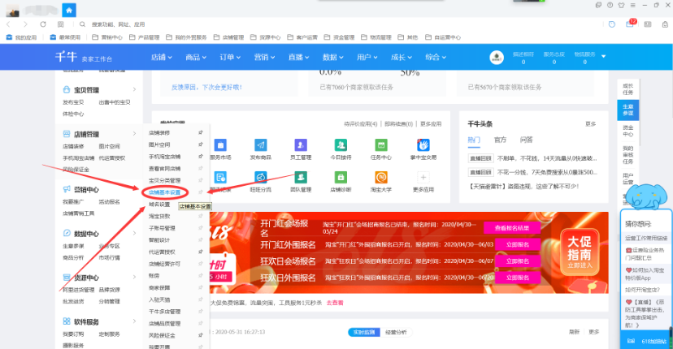Open the 商品 dropdown in top nav
The height and width of the screenshot is (349, 673).
pos(196,57)
